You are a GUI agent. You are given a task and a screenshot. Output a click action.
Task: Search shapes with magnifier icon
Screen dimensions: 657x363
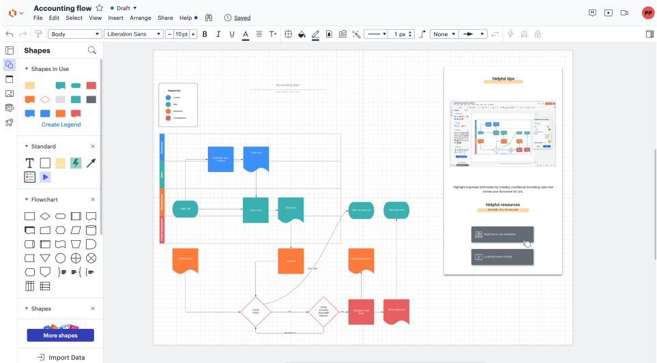[92, 50]
